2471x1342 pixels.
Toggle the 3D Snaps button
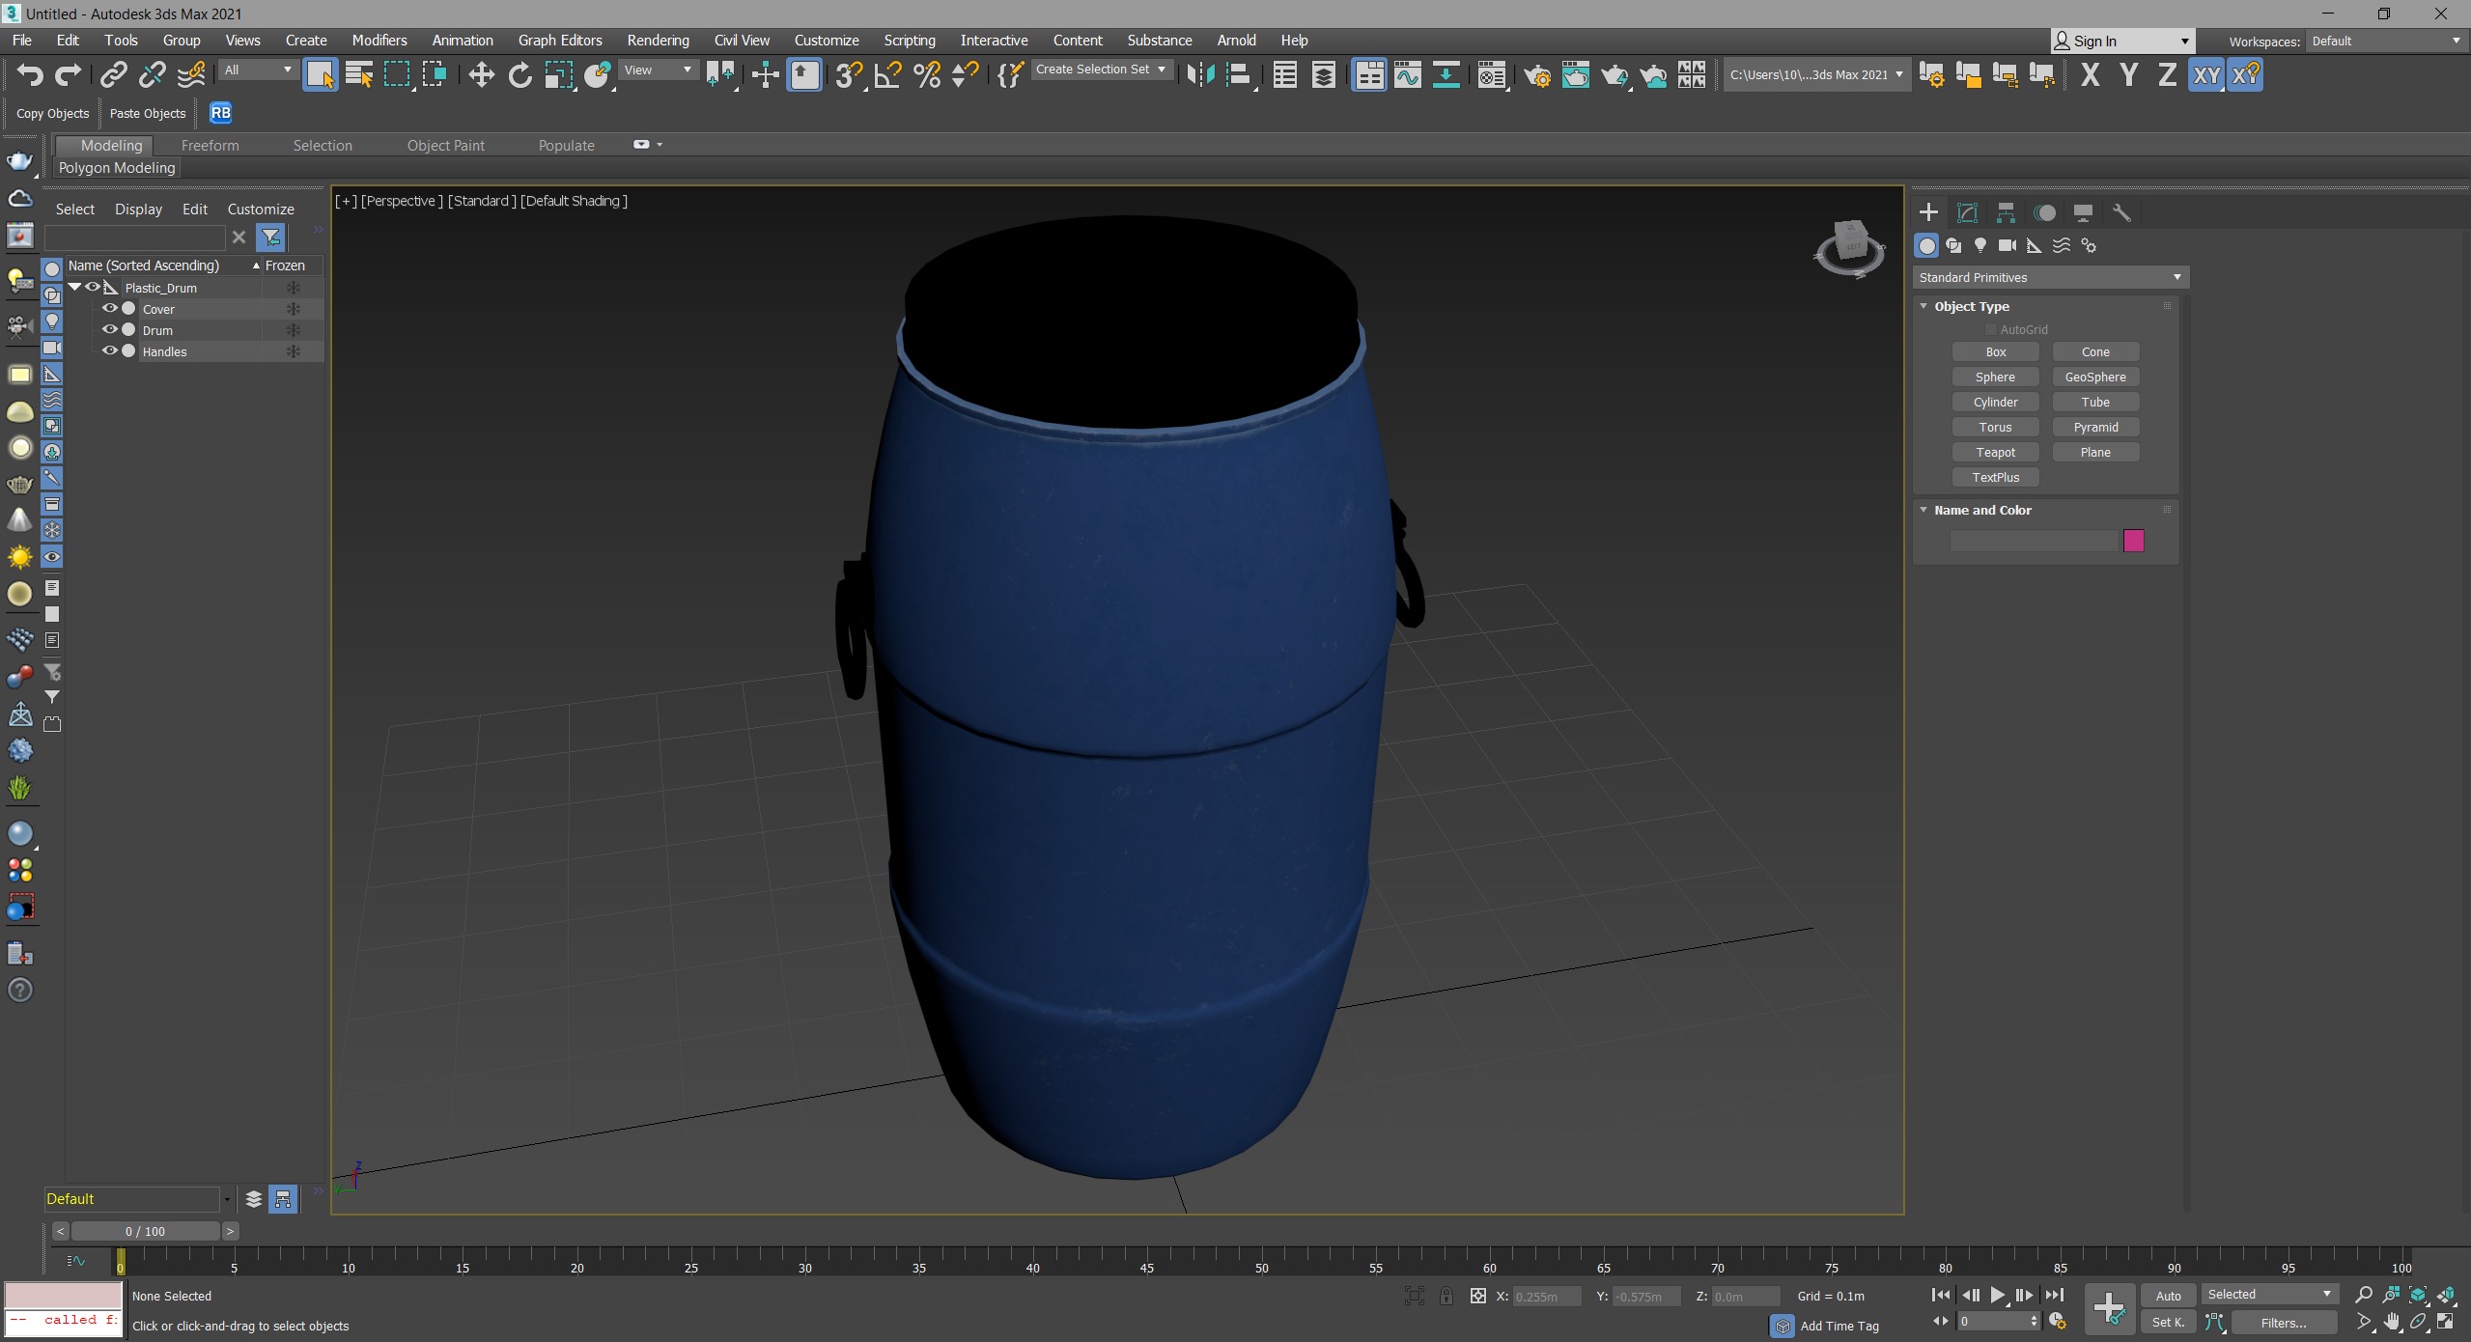(849, 75)
